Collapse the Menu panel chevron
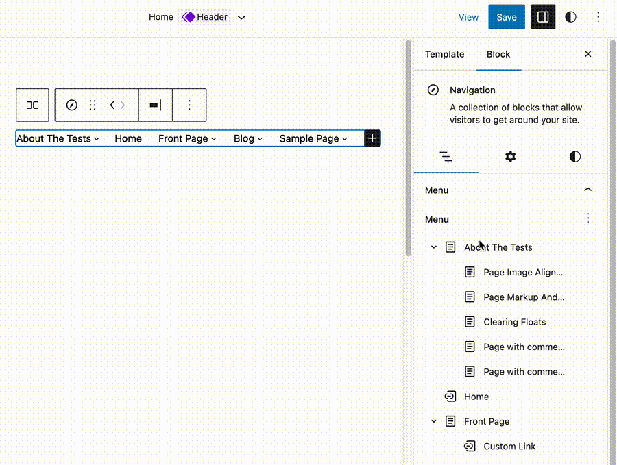617x465 pixels. pyautogui.click(x=588, y=189)
